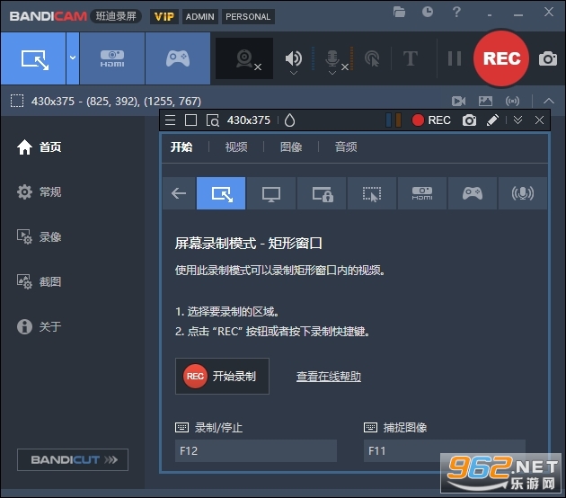Select around-mouse recording mode icon
Viewport: 566px width, 498px height.
coord(372,193)
